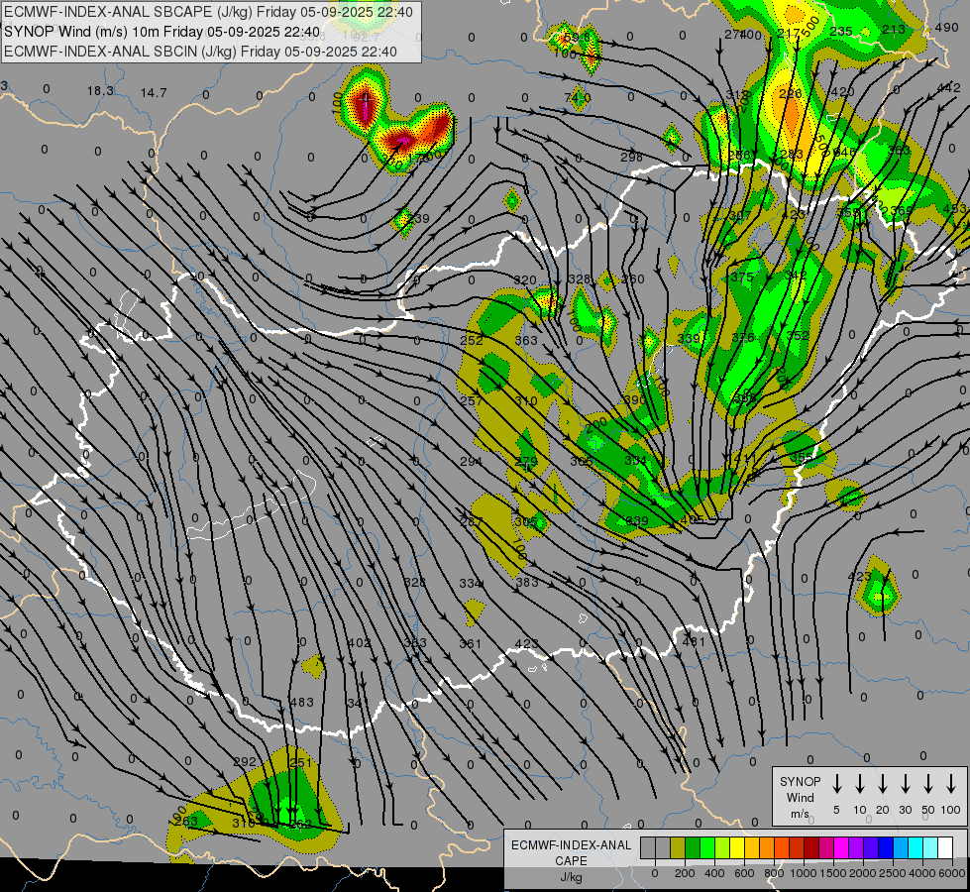Click the 'SYNOP' label in wind legend
The image size is (970, 892).
point(800,781)
